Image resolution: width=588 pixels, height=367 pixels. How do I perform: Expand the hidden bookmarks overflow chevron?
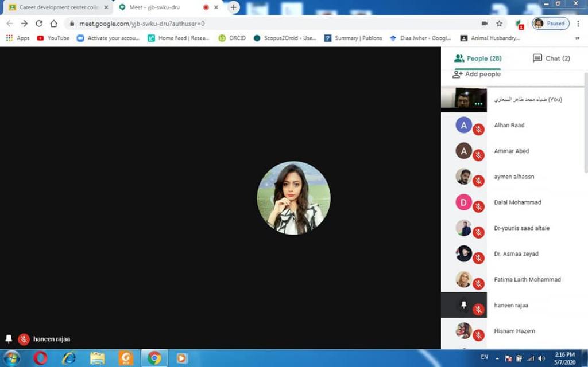tap(577, 38)
